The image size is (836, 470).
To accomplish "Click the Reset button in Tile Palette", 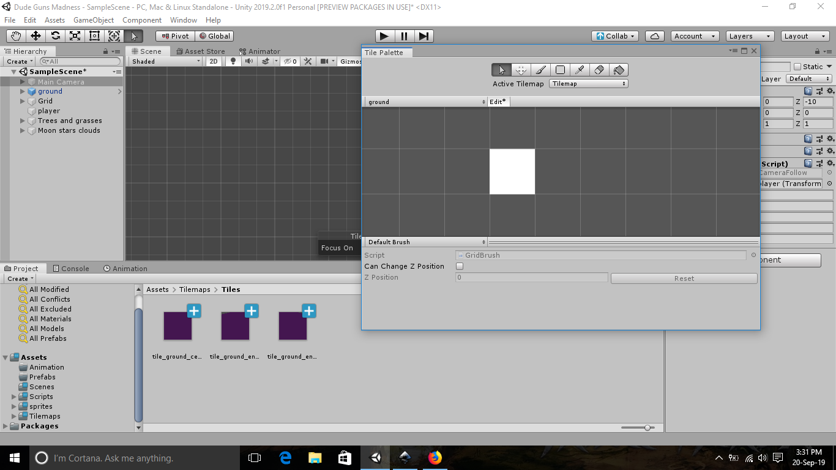I will 684,278.
